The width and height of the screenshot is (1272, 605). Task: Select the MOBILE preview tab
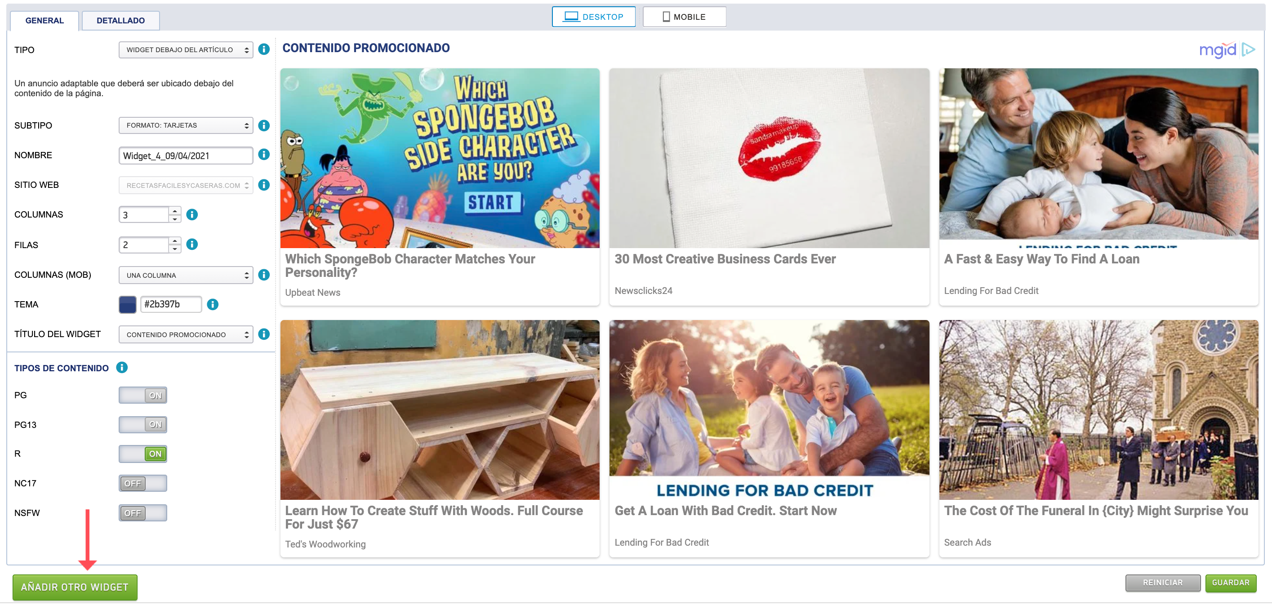[684, 17]
